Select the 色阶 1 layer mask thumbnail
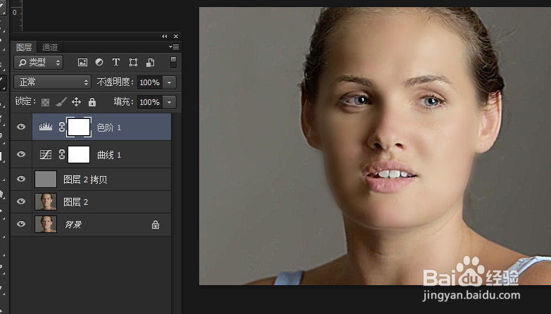This screenshot has width=551, height=314. [79, 127]
